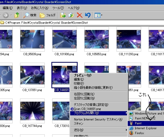The image size is (164, 137).
Task: Open the ヘルプ(H) menu
Action: (x=74, y=8)
